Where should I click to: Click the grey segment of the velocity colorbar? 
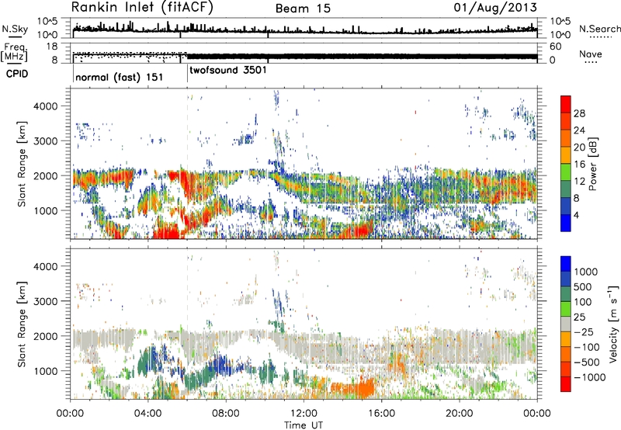tap(566, 324)
